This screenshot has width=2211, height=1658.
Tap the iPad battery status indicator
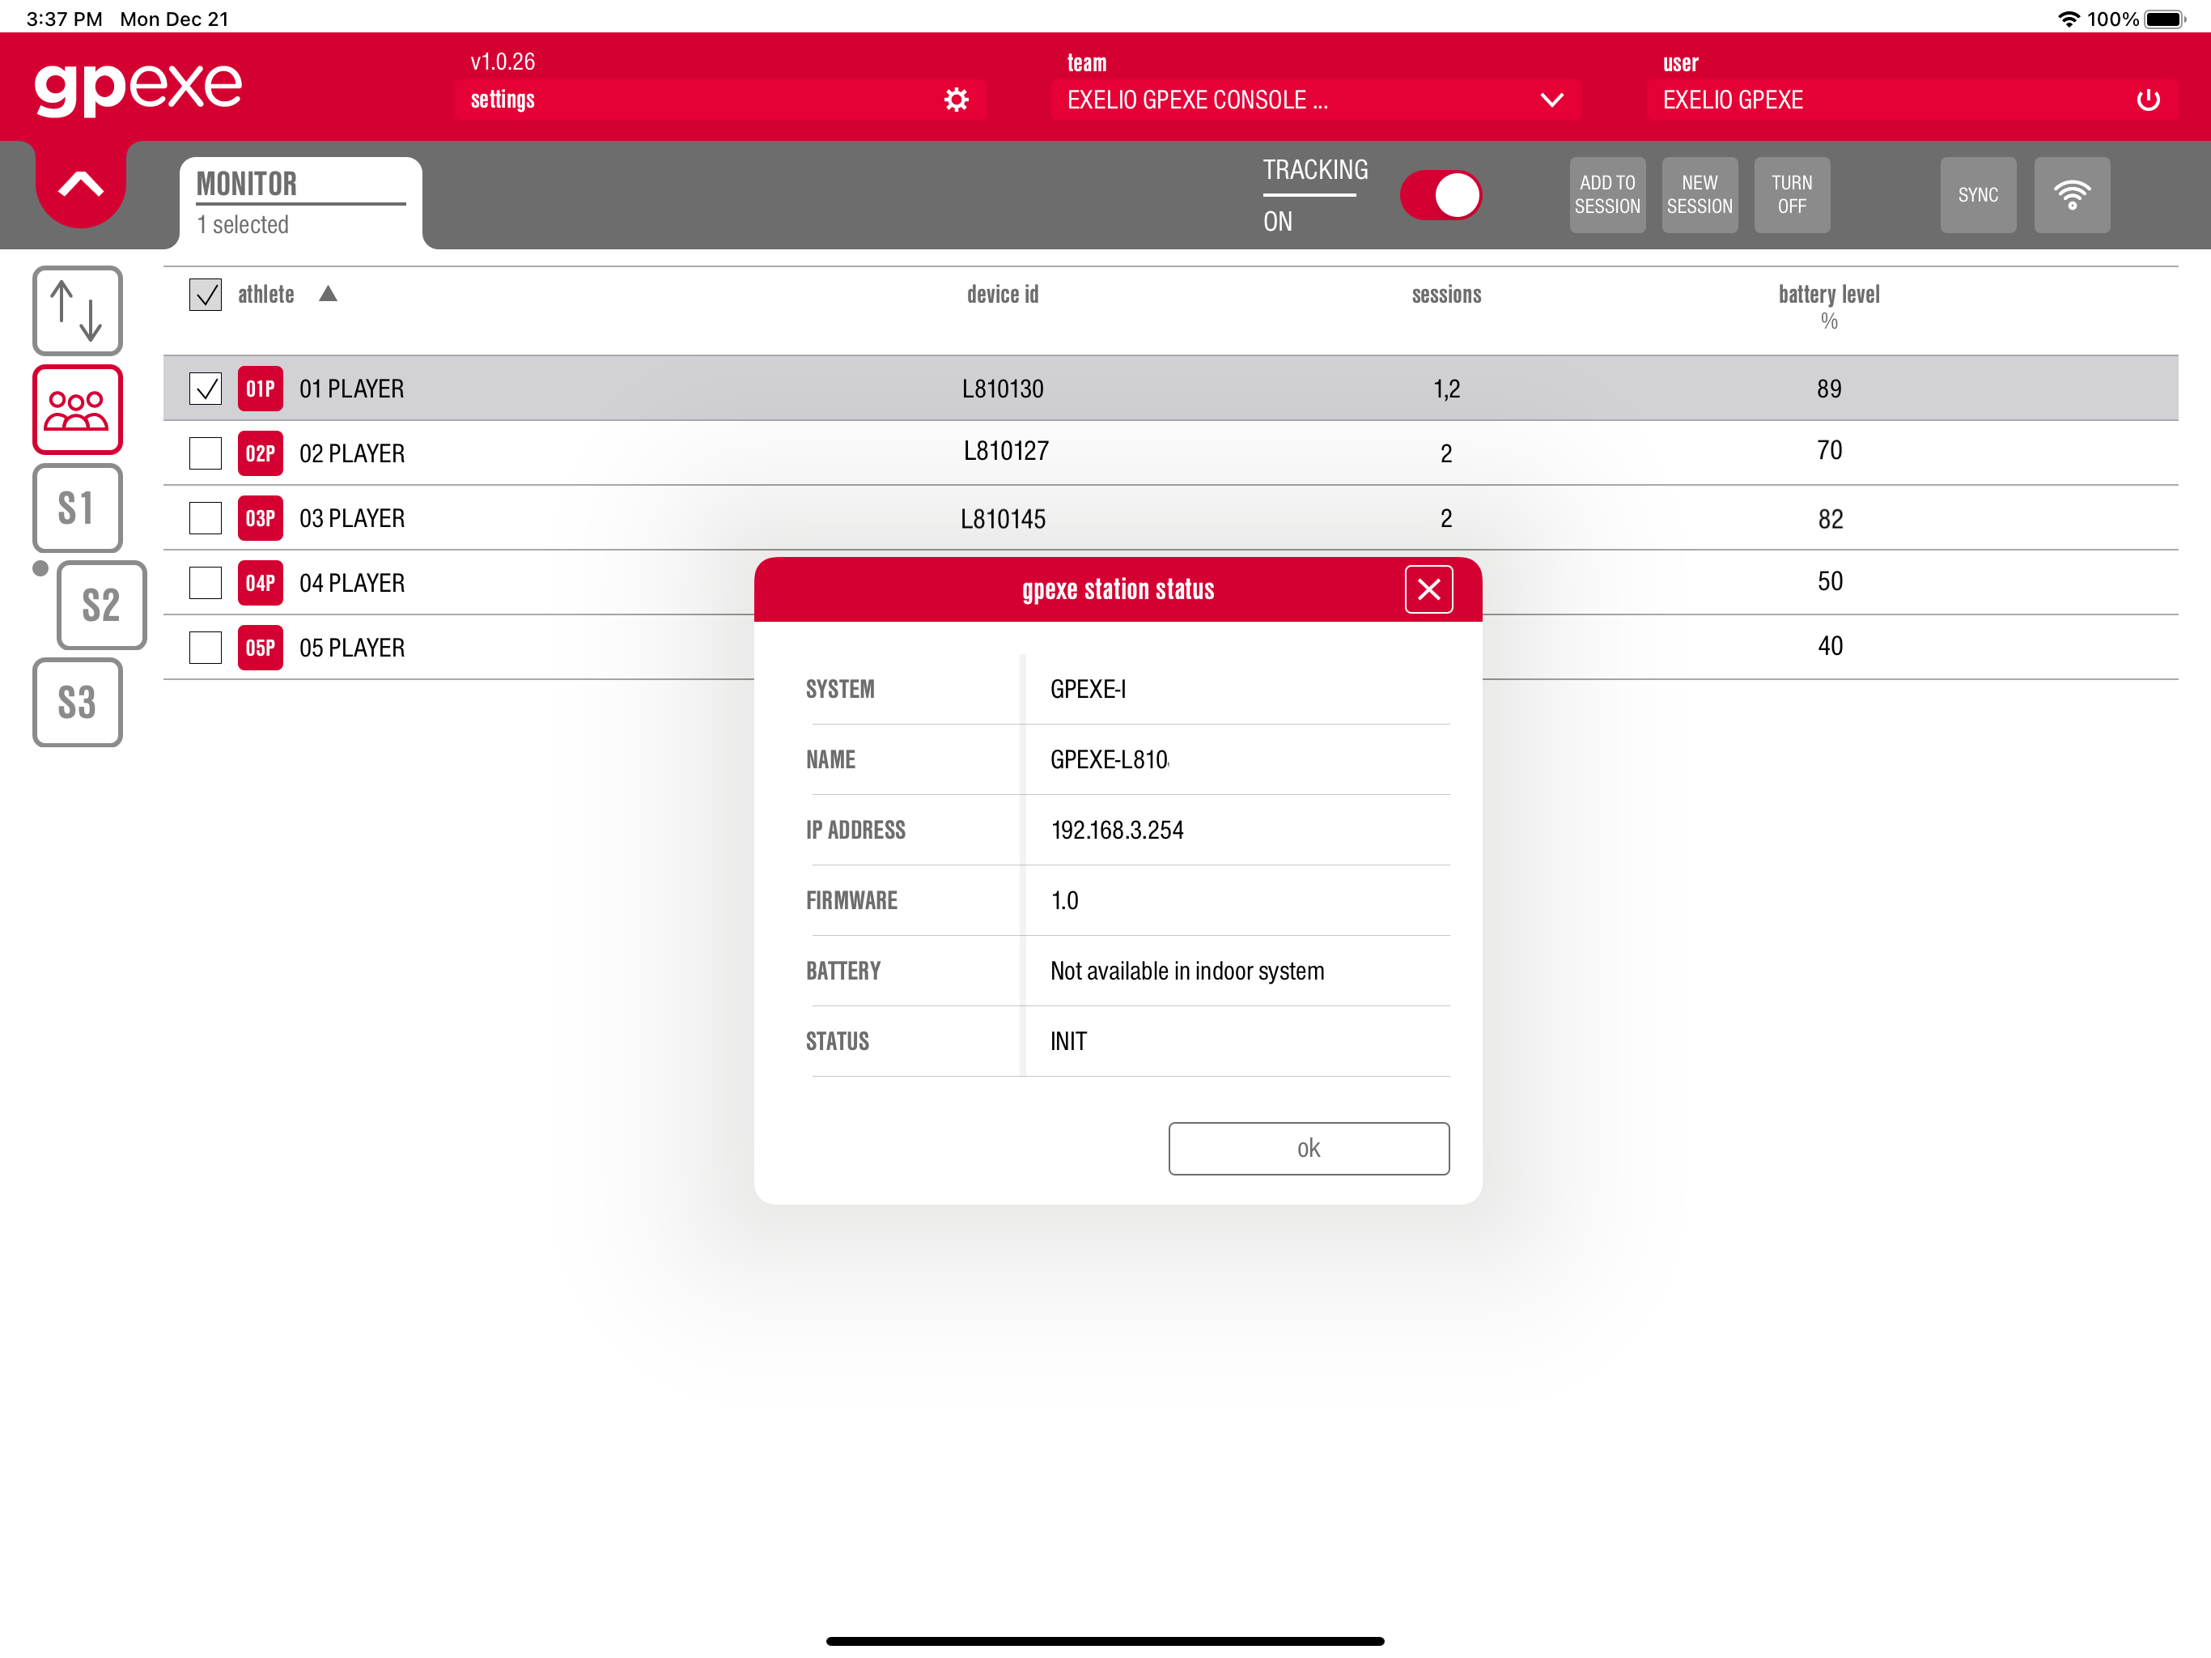[x=2165, y=19]
